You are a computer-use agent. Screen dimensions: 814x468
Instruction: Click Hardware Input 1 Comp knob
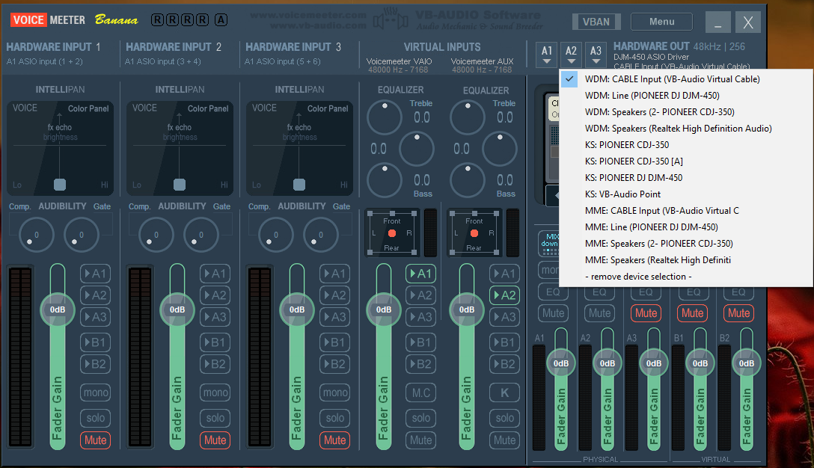pos(37,235)
